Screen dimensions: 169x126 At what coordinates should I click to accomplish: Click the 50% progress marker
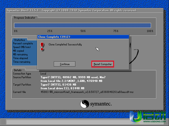pos(83,31)
